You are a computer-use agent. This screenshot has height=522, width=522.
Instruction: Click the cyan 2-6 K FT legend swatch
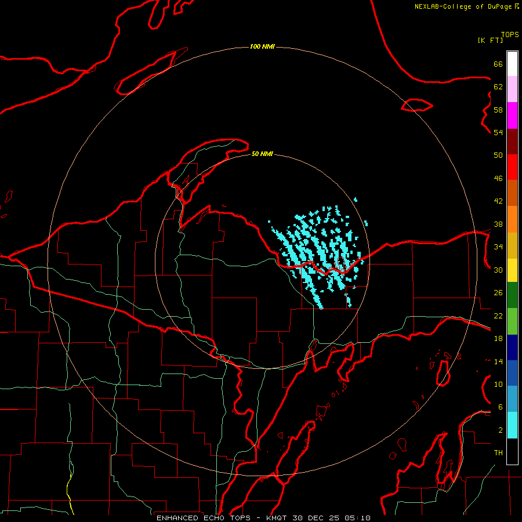(512, 425)
